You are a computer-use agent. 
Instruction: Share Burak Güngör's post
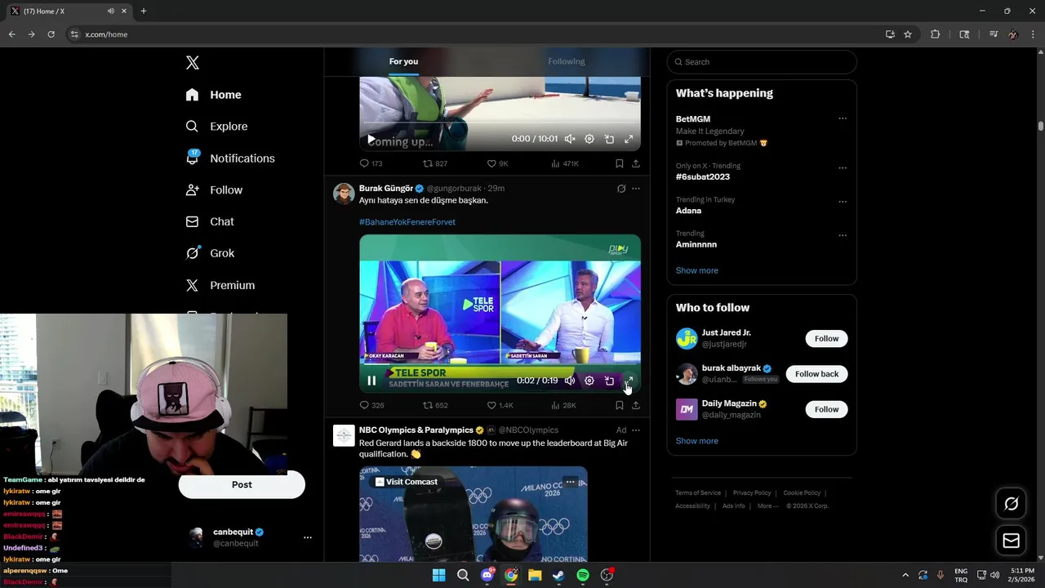click(x=636, y=405)
